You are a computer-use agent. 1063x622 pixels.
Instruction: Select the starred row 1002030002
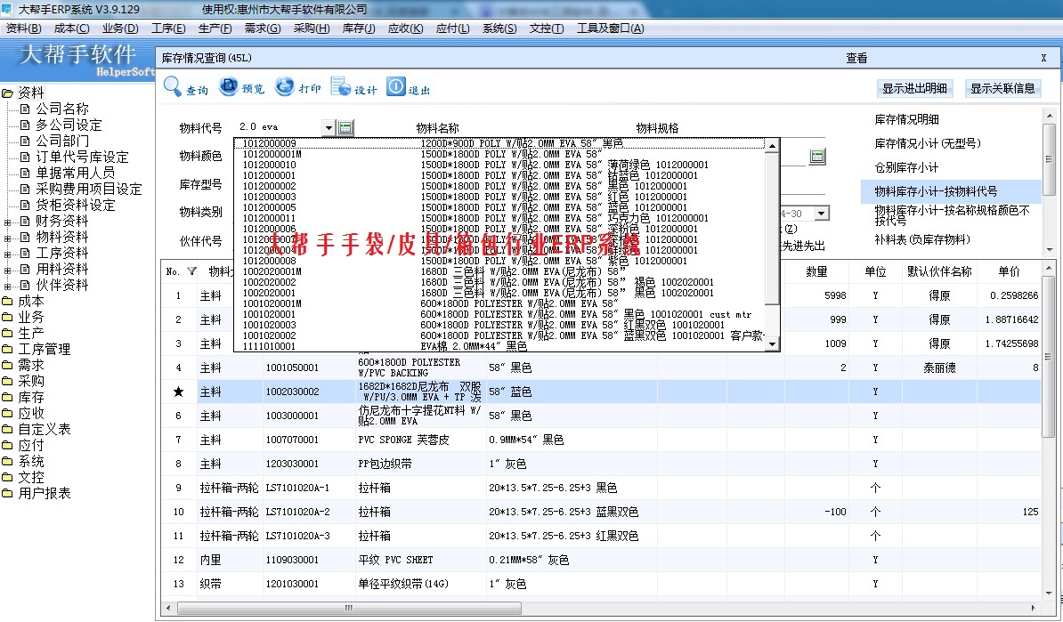tap(601, 392)
